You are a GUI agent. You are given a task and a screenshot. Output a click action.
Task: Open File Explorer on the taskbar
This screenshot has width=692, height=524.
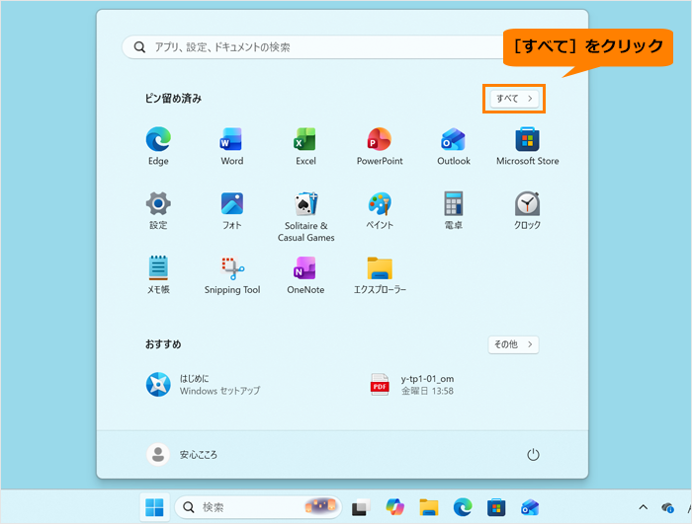[x=428, y=507]
